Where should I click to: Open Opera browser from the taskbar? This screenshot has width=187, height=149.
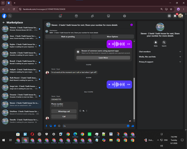coord(32,134)
